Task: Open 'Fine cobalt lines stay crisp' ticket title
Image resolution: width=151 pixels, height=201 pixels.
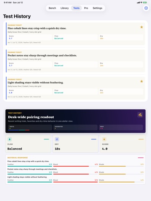Action: (x=37, y=28)
